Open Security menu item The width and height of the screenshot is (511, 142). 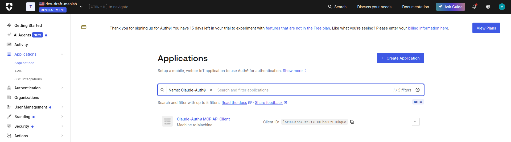(22, 126)
